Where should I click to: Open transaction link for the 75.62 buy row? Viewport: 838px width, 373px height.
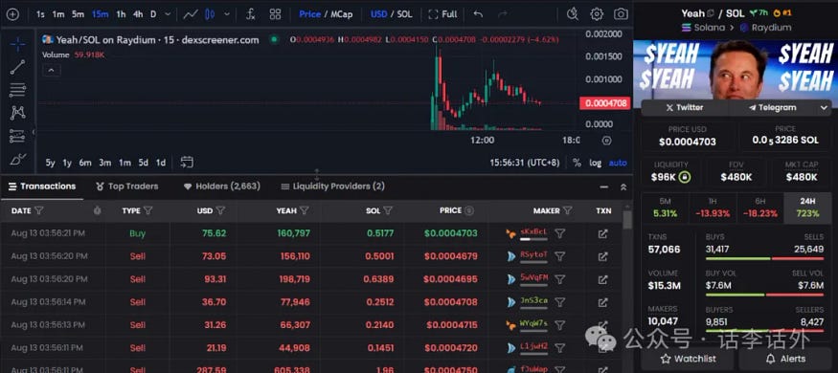602,233
